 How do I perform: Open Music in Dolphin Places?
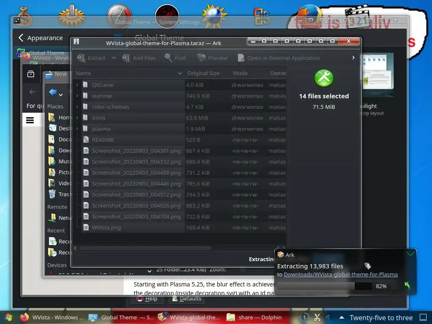[59, 161]
